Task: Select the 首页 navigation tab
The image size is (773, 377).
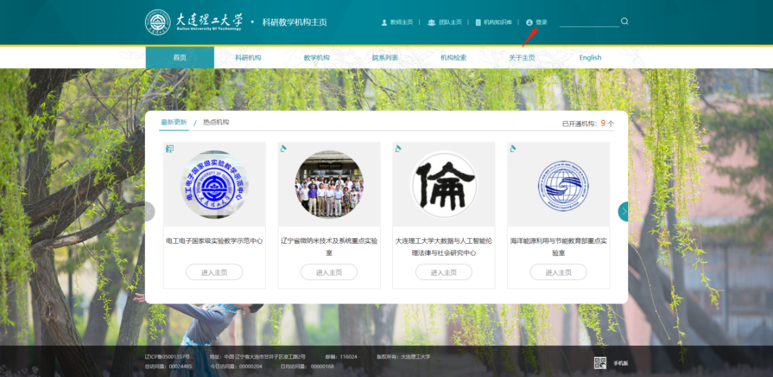Action: pyautogui.click(x=180, y=58)
